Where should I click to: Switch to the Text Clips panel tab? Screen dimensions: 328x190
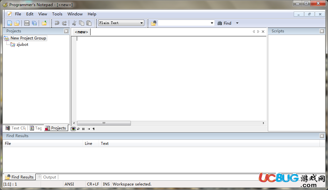click(16, 128)
